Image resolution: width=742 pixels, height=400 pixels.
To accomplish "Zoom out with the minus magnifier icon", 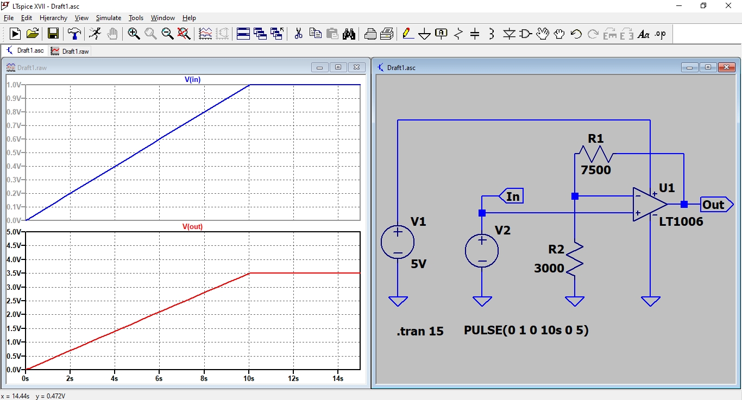I will tap(167, 34).
